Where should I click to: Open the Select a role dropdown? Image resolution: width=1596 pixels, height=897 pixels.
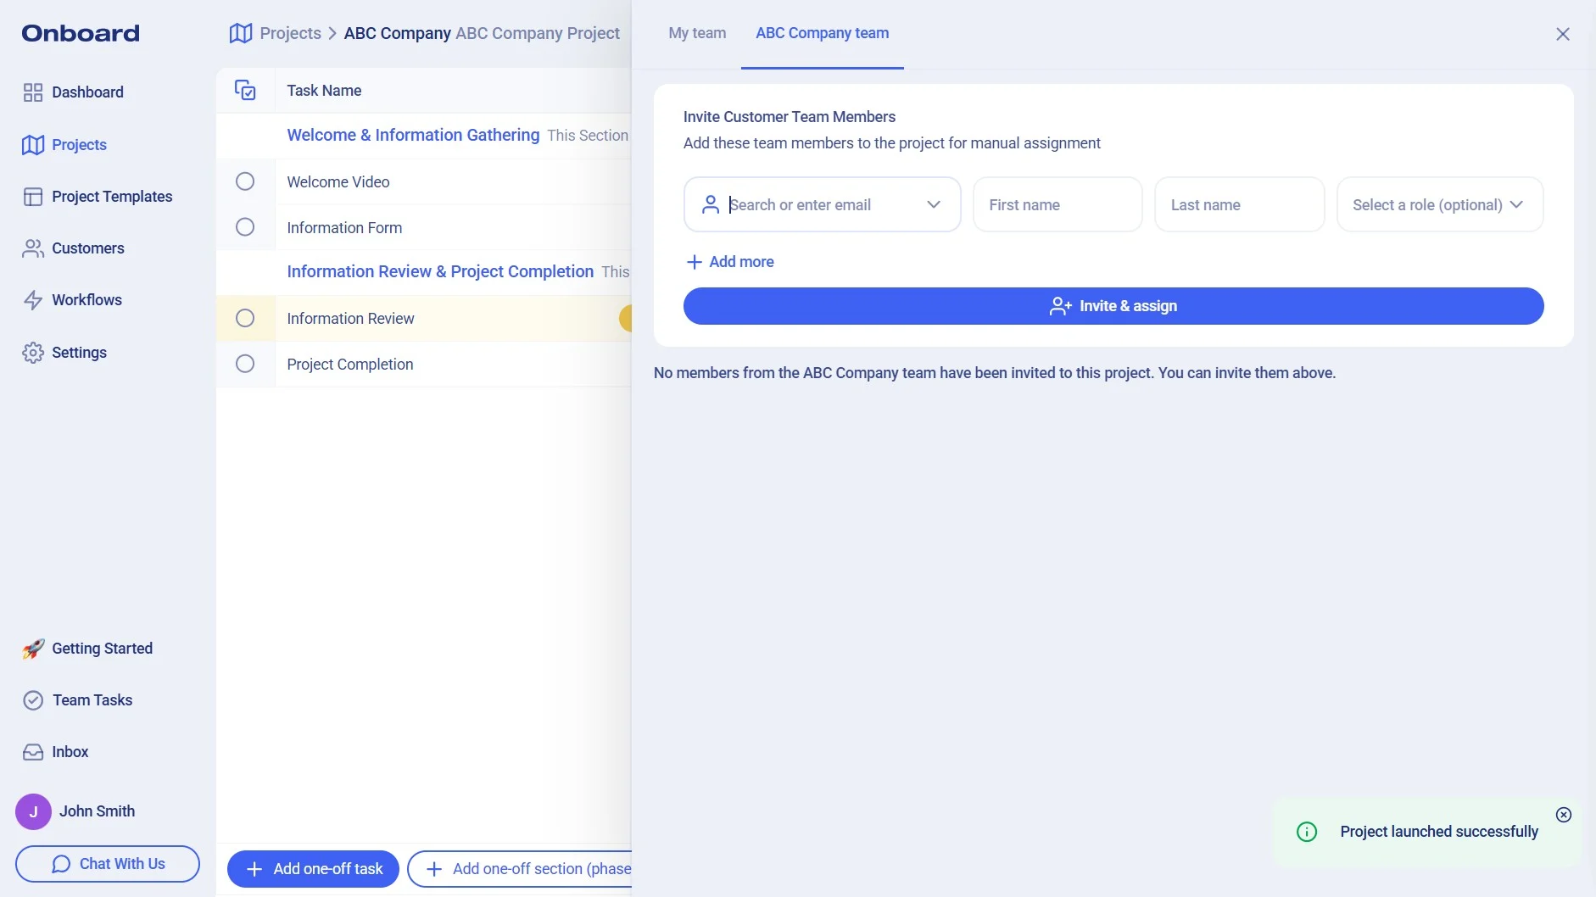[x=1439, y=204]
